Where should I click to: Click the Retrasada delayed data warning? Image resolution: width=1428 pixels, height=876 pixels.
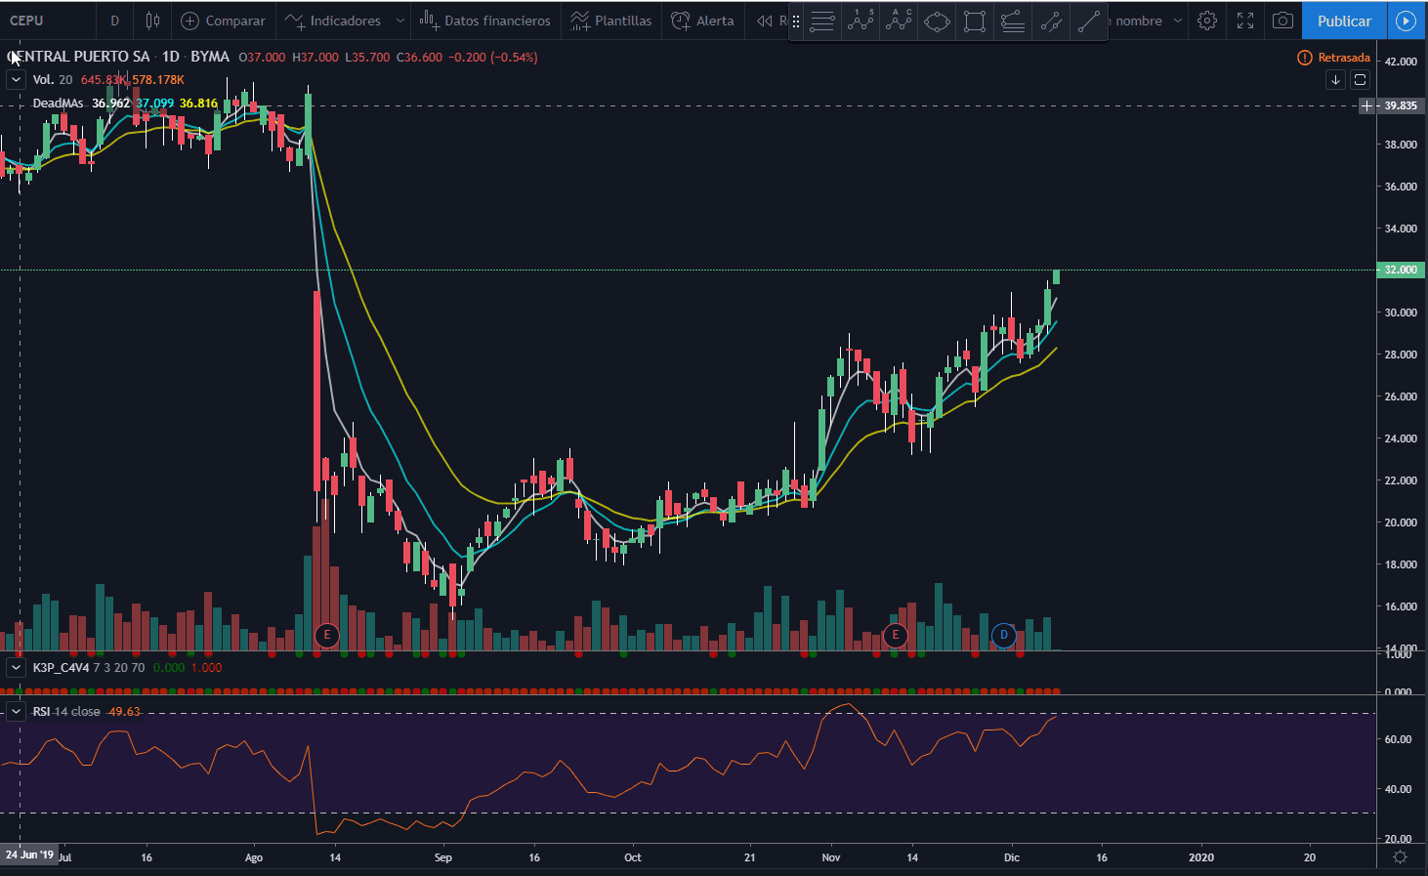1333,58
